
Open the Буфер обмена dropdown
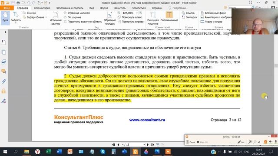35,17
